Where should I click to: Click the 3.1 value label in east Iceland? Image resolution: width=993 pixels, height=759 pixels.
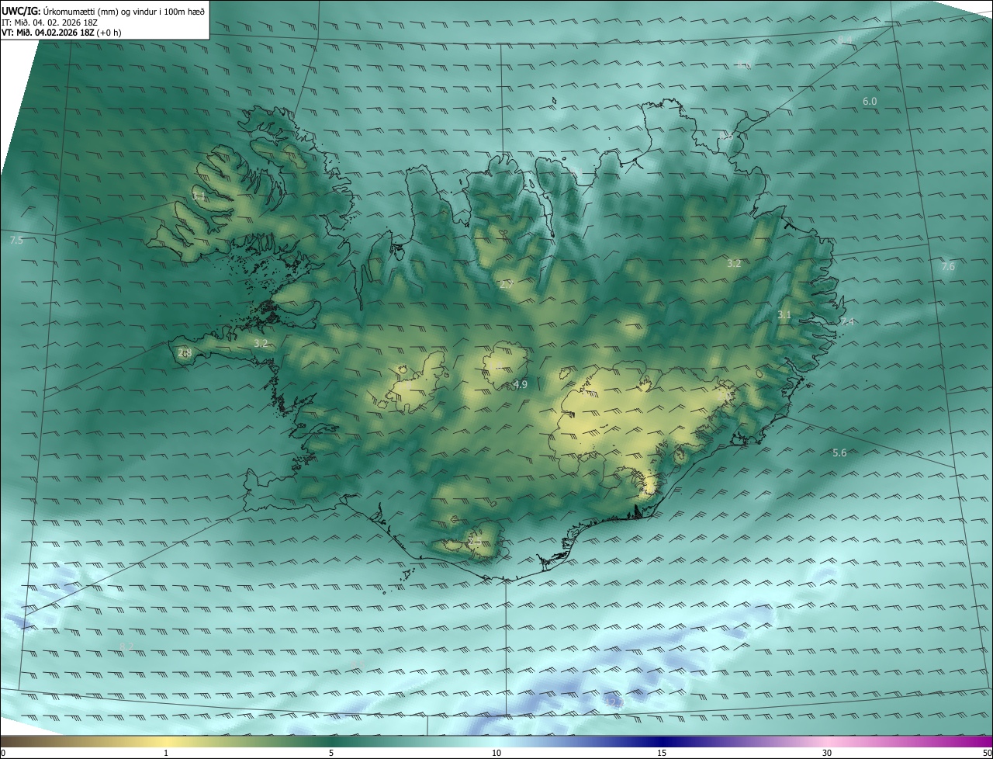[784, 315]
